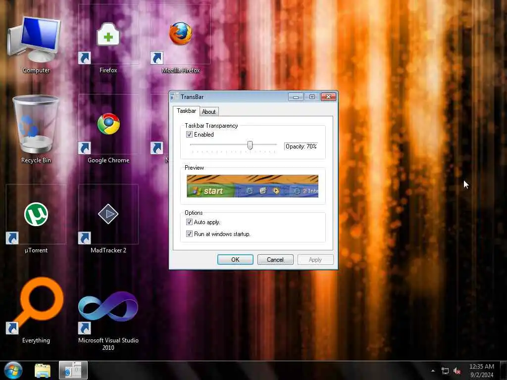This screenshot has width=507, height=380.
Task: Click the TransBar title bar icon
Action: (x=174, y=96)
